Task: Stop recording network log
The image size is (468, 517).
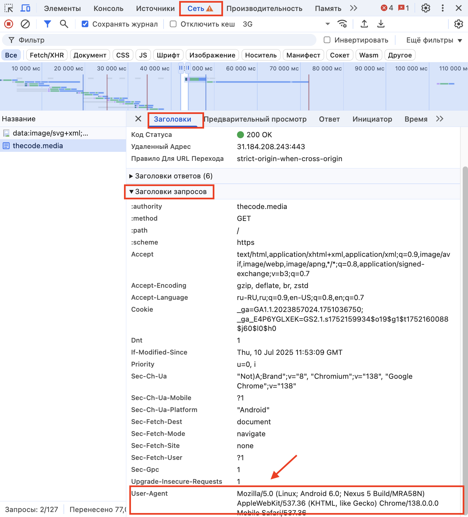Action: tap(8, 24)
